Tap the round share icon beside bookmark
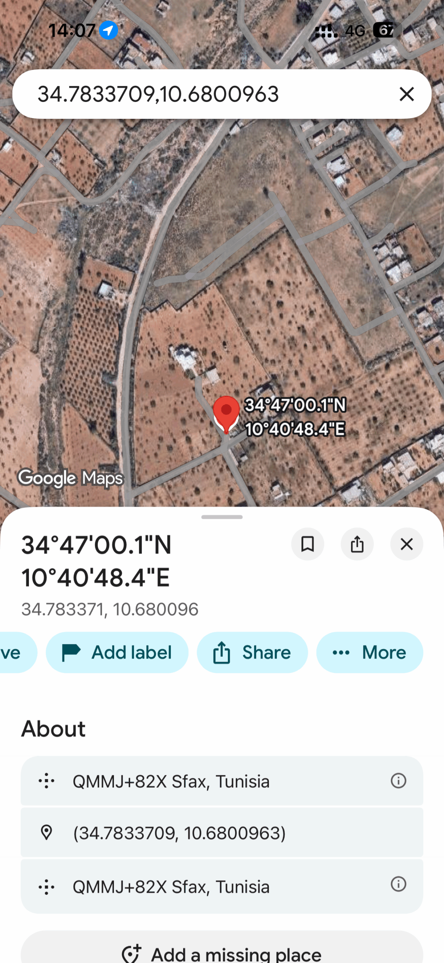This screenshot has height=963, width=444. point(357,544)
